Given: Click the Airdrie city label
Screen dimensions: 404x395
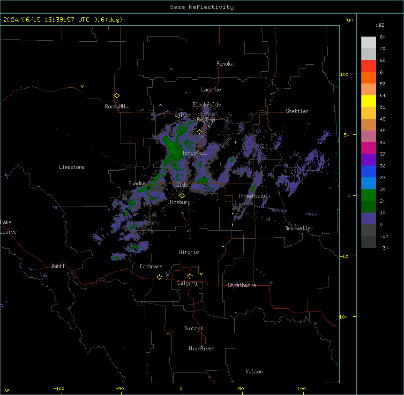Looking at the screenshot, I should (x=189, y=252).
